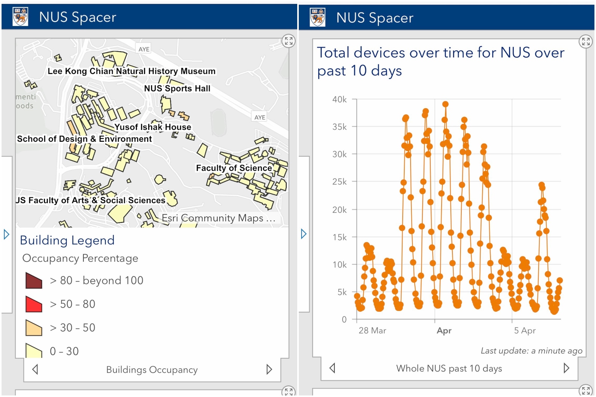Open the side panel of right view
Screen dimensions: 596x397
(x=303, y=234)
